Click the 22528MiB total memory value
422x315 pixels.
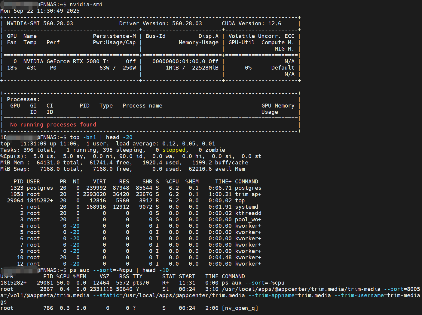point(205,68)
